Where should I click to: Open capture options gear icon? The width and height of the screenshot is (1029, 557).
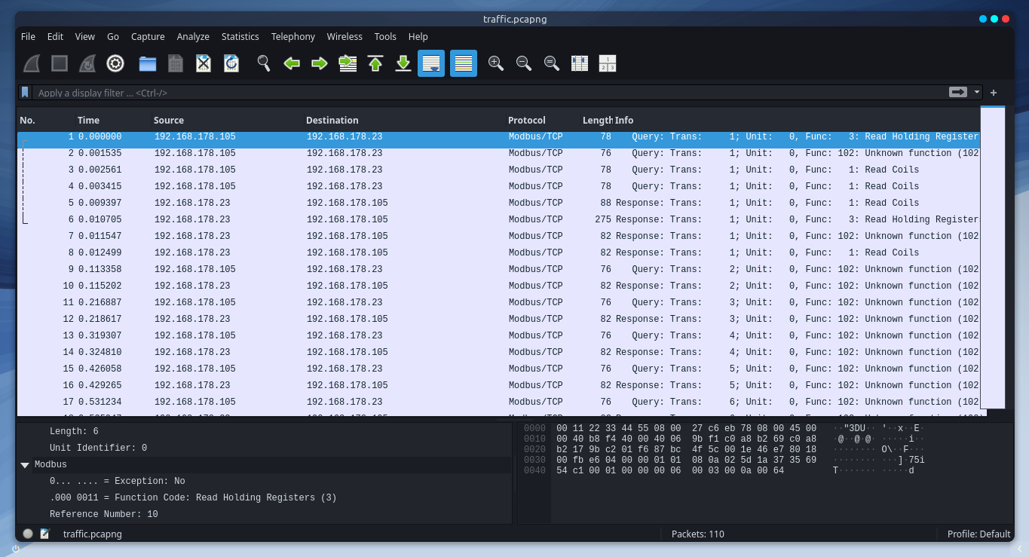coord(115,64)
